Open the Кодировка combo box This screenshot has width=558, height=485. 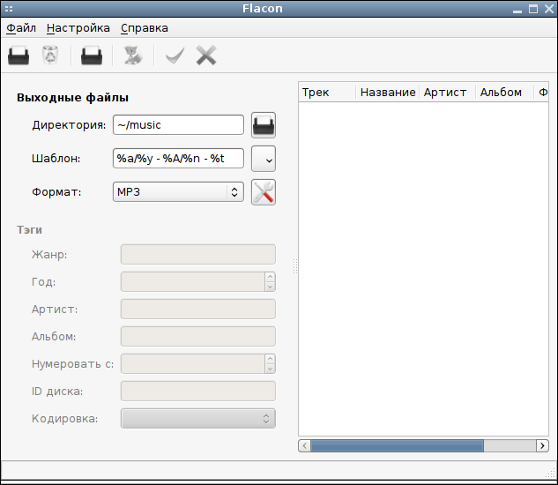point(197,418)
